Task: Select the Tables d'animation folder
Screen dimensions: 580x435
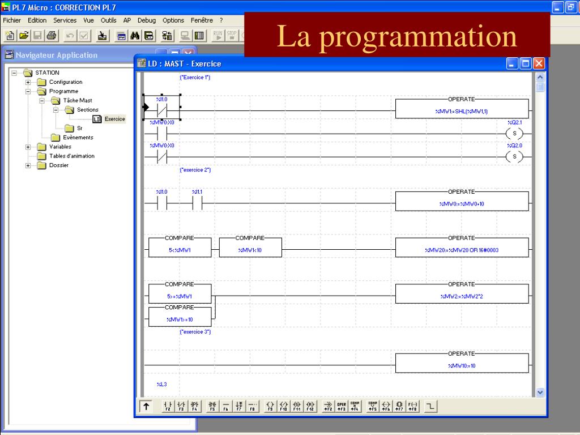Action: point(72,156)
